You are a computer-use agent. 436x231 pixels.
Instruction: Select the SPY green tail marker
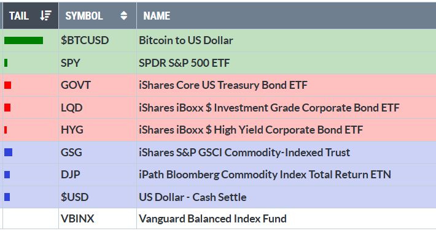(6, 63)
